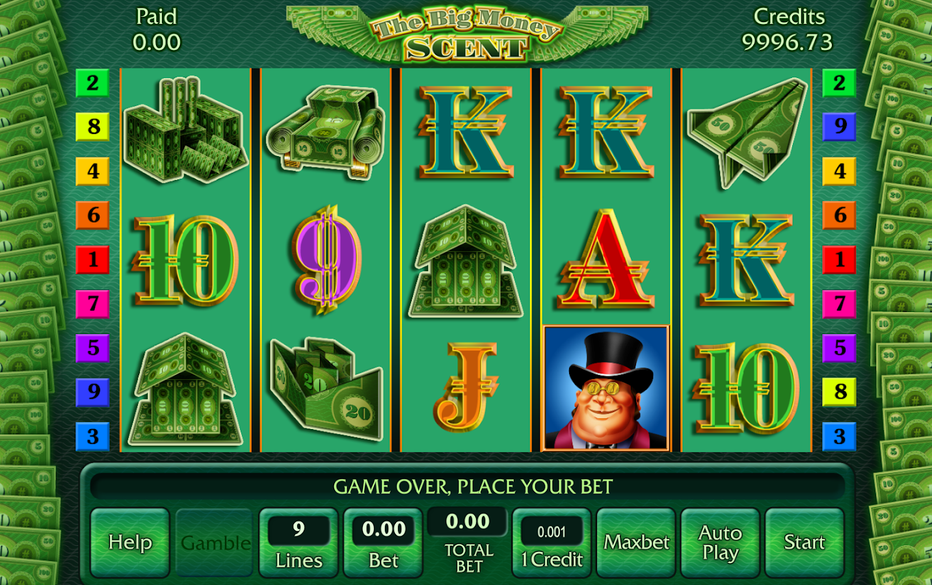Click the magenta payline 7 marker on left
Image resolution: width=932 pixels, height=585 pixels.
92,304
